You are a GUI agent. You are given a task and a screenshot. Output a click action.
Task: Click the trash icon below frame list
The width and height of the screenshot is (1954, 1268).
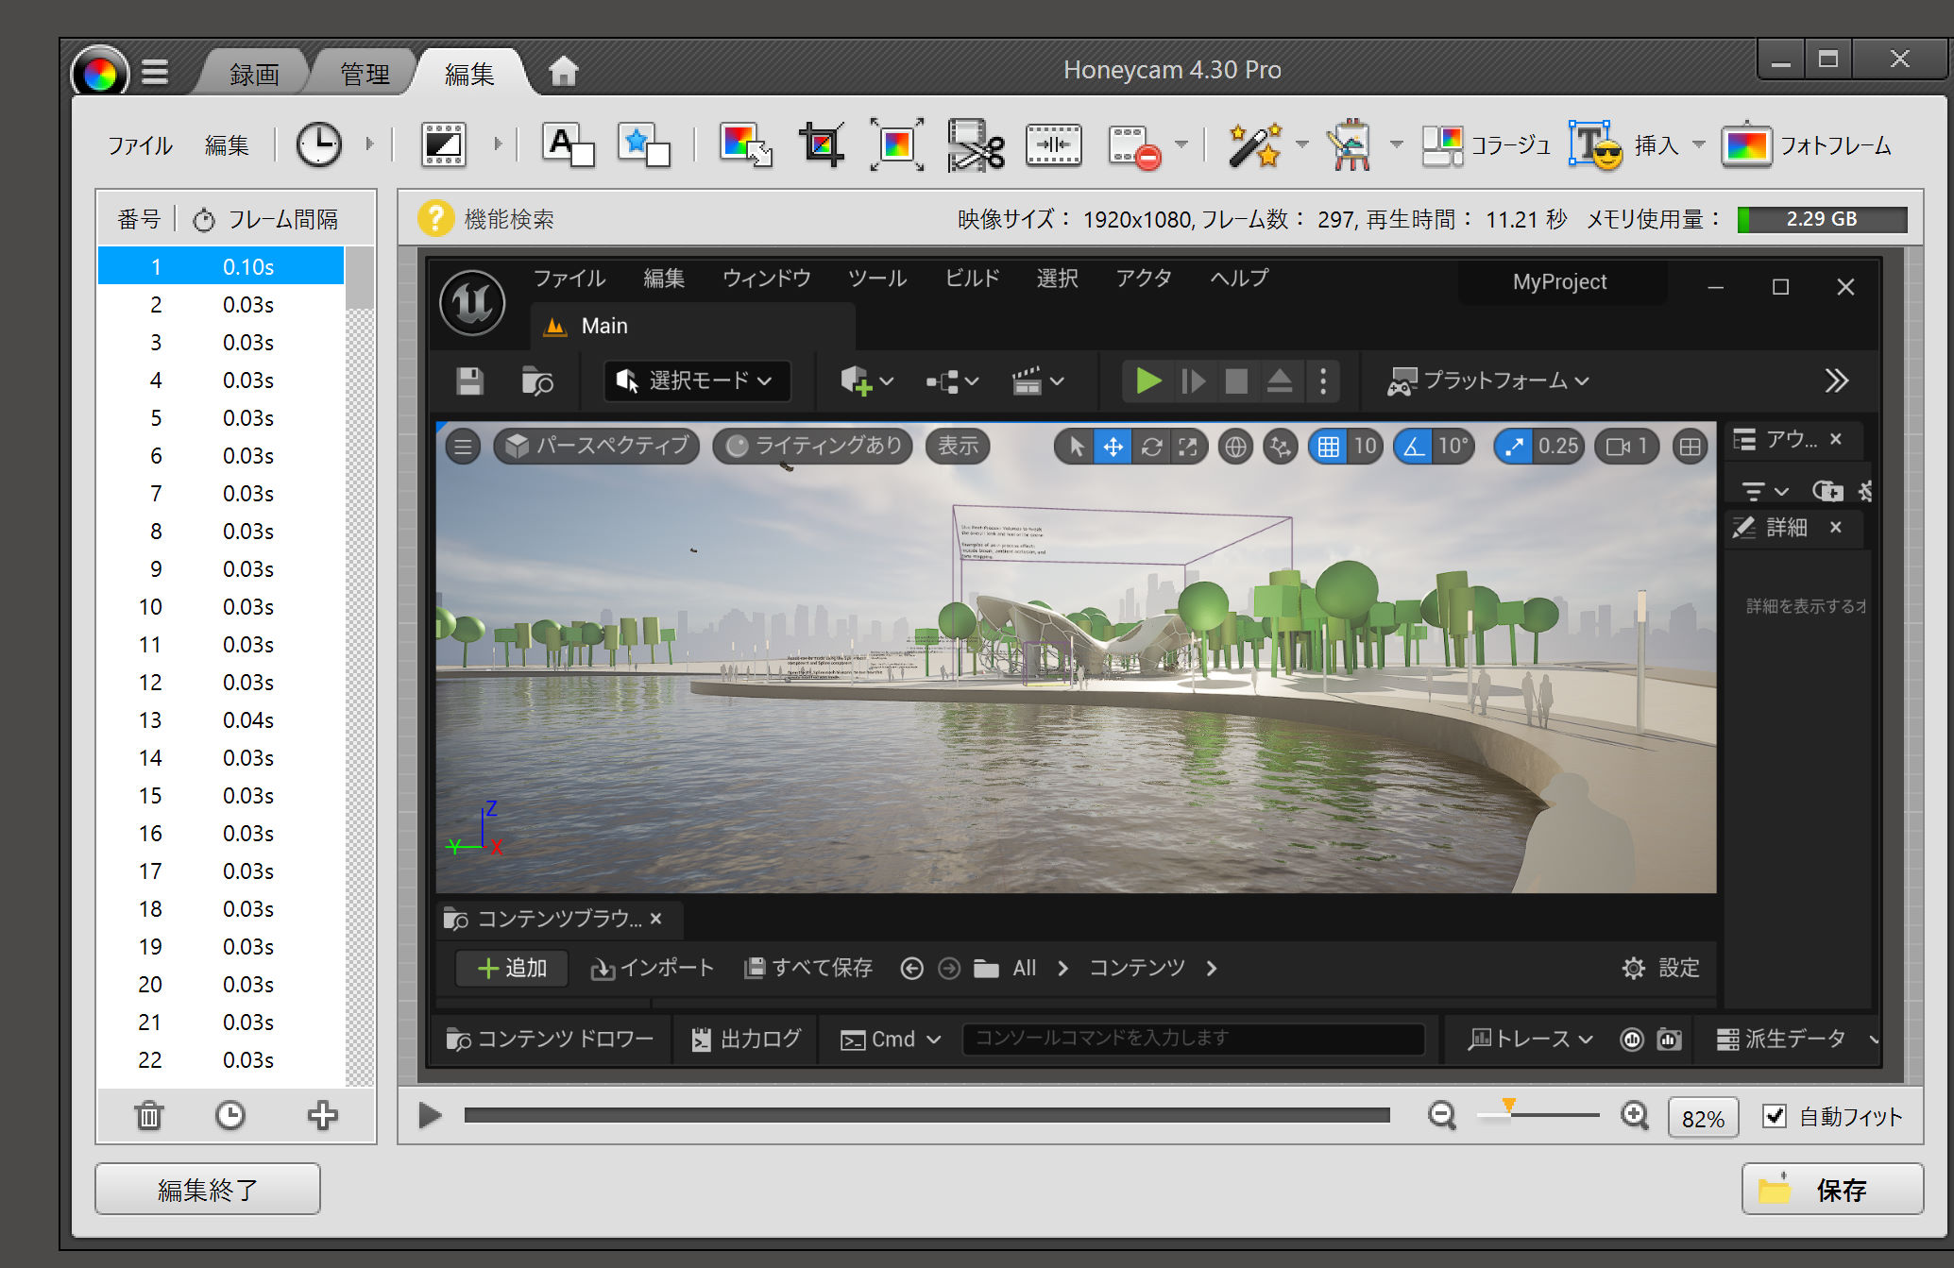149,1115
